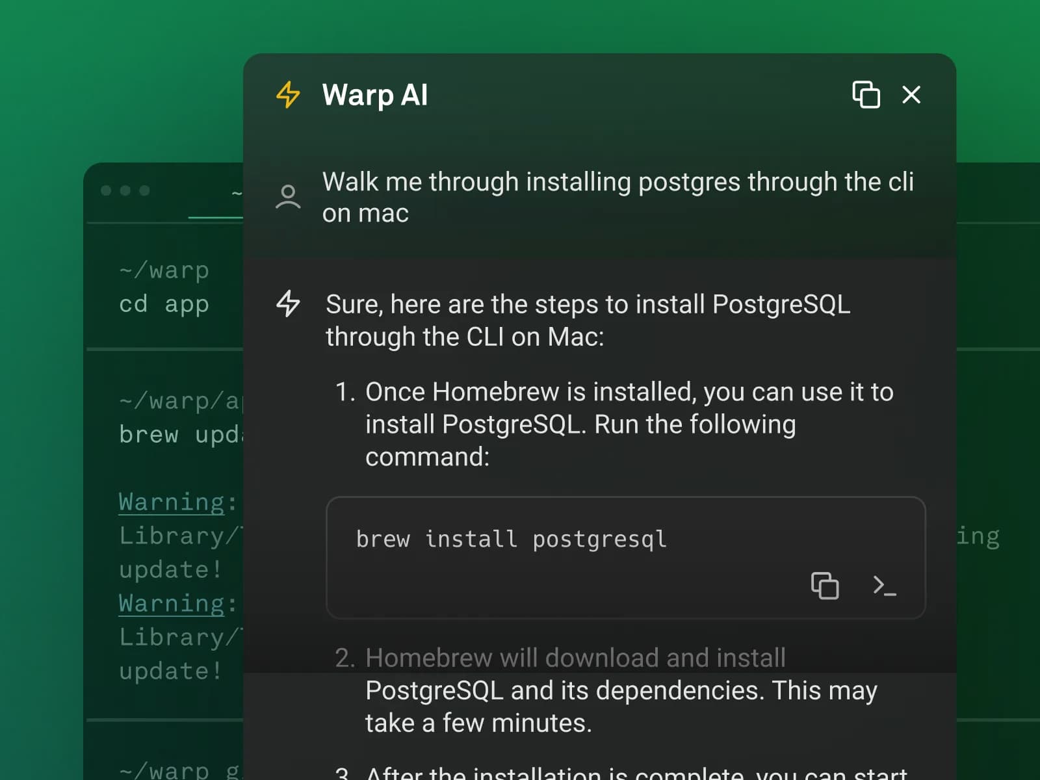
Task: Click the Warp AI lightning bolt icon
Action: pos(287,95)
